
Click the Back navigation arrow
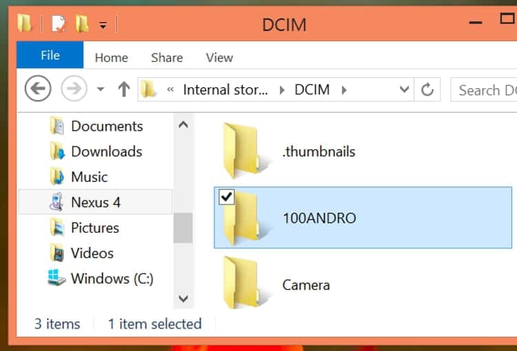click(x=38, y=89)
